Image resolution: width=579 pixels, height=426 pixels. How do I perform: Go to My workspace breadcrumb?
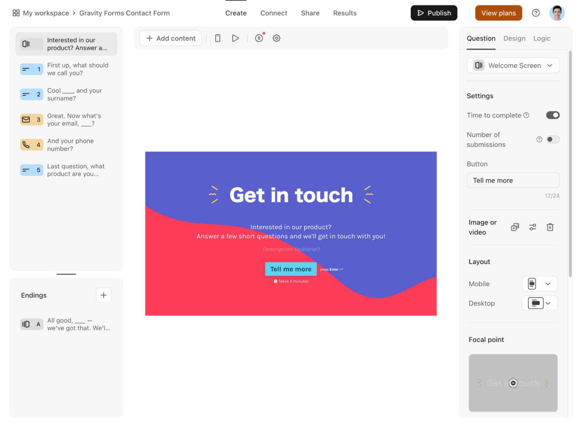46,13
